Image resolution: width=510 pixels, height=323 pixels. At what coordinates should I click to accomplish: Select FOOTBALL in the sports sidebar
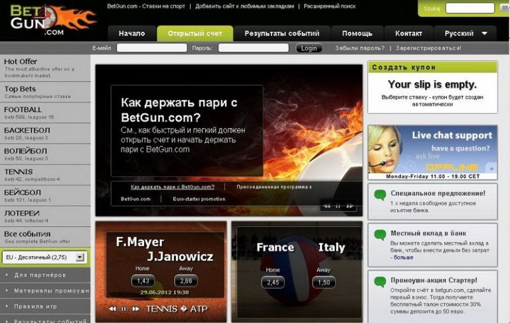(x=45, y=113)
